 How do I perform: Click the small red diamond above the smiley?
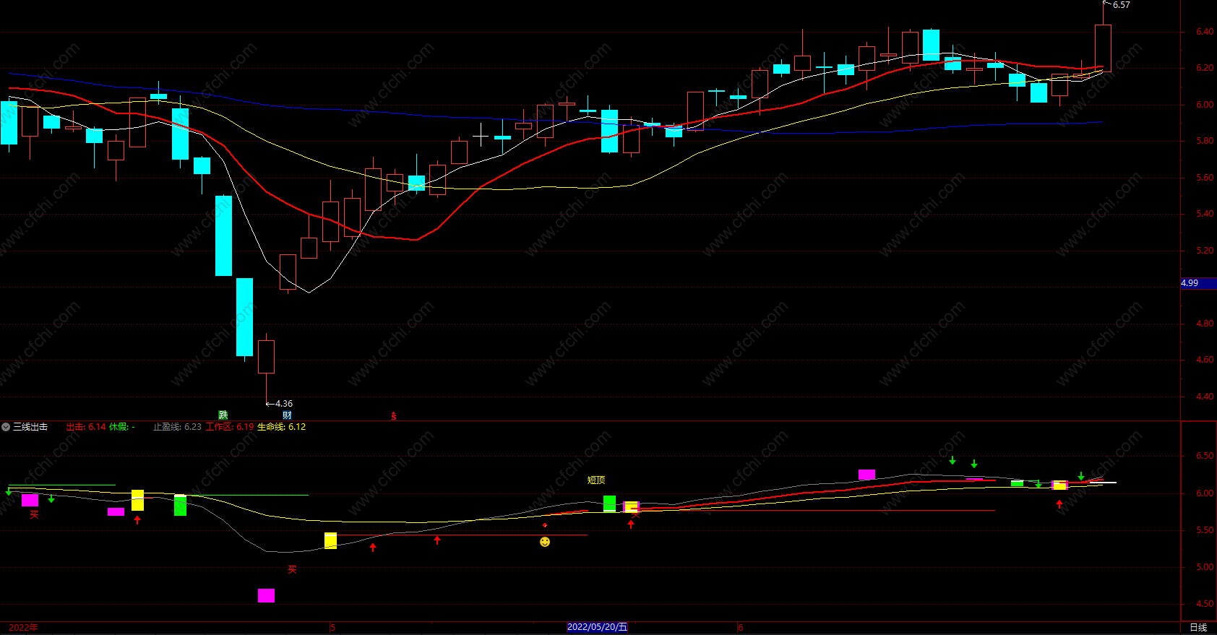pos(545,525)
